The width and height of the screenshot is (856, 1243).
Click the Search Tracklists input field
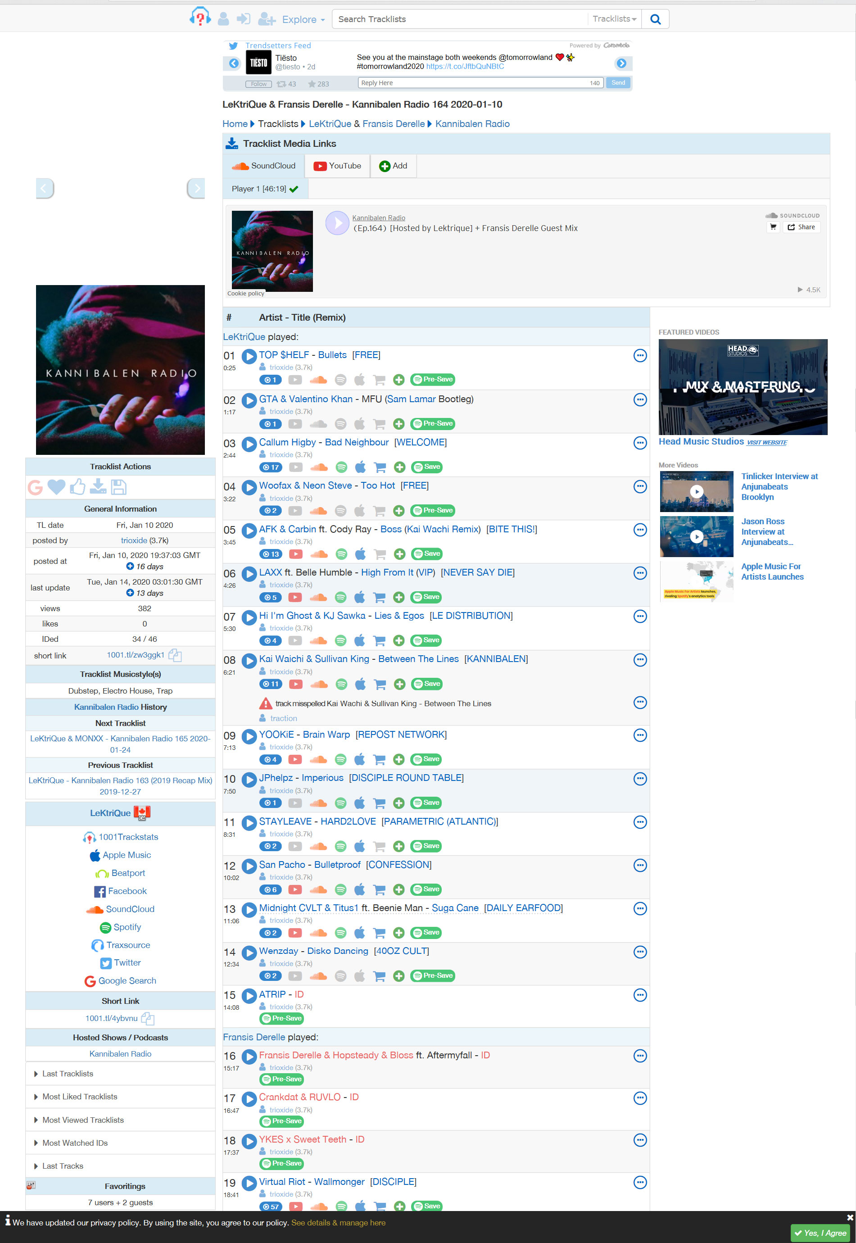[x=460, y=19]
